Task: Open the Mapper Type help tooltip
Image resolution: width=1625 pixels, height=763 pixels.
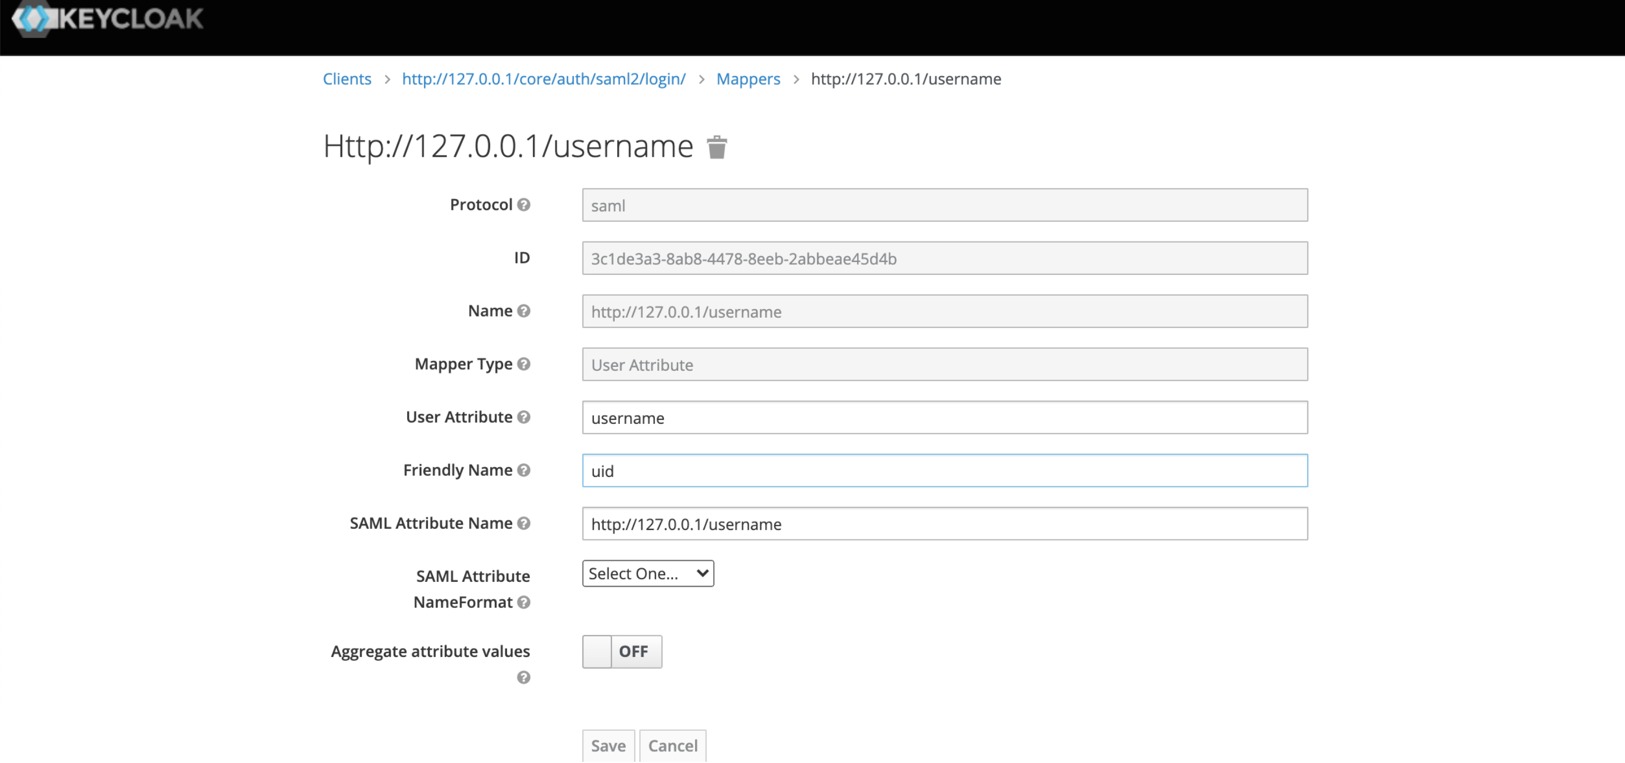Action: click(523, 364)
